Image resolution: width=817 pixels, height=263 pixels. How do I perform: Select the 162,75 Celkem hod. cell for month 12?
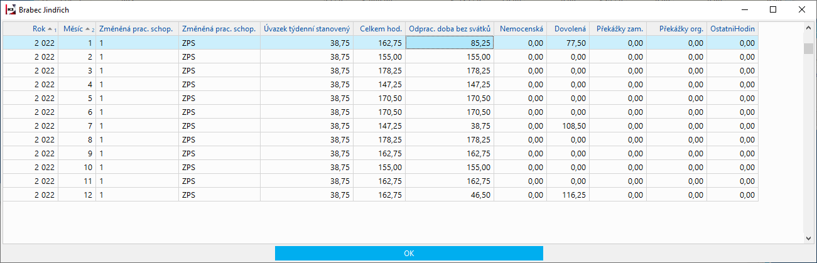tap(379, 195)
